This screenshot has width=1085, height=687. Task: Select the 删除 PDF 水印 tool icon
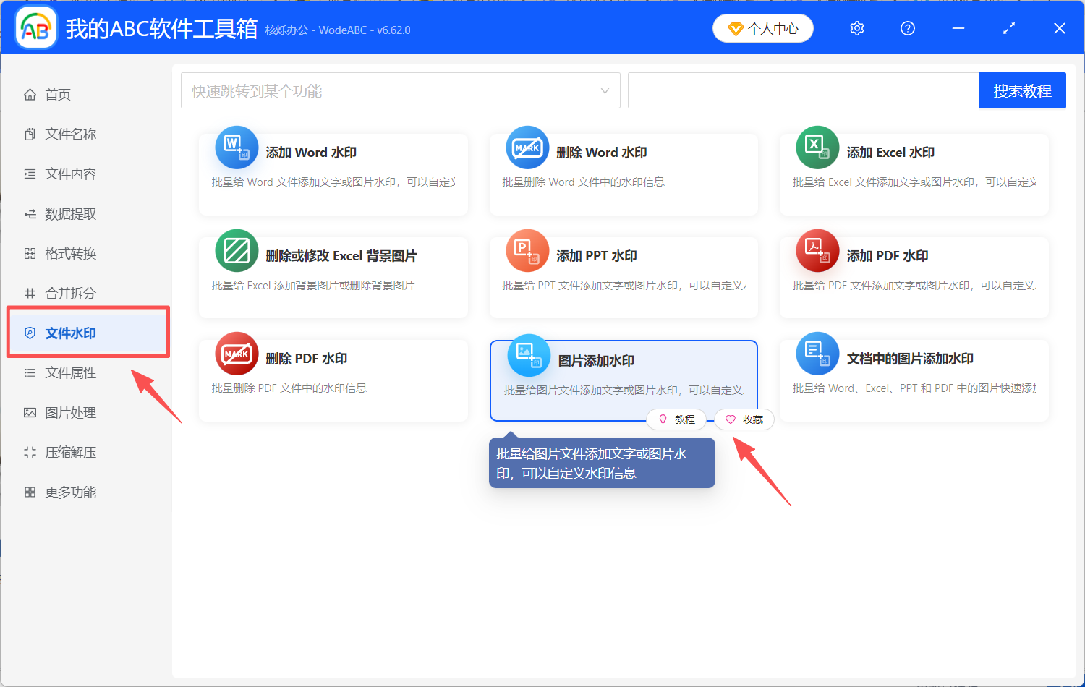click(237, 354)
